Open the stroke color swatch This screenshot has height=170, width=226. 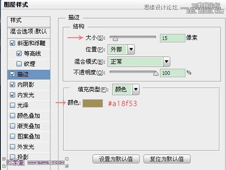pos(92,103)
